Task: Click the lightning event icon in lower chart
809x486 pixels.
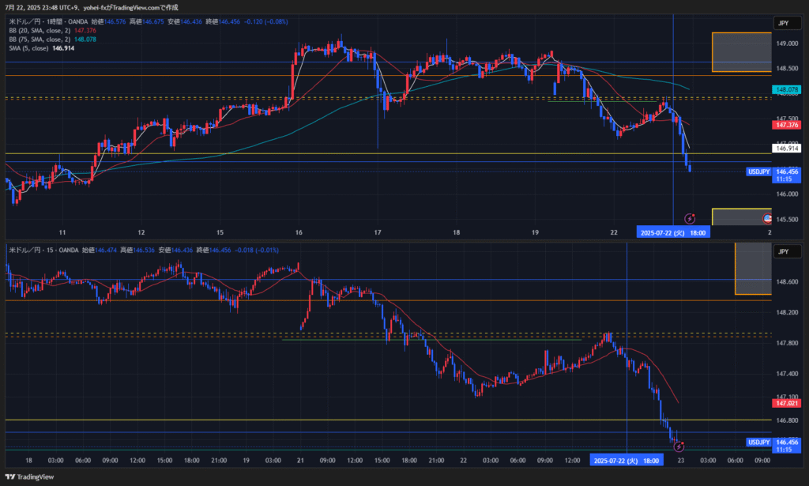Action: pyautogui.click(x=678, y=447)
